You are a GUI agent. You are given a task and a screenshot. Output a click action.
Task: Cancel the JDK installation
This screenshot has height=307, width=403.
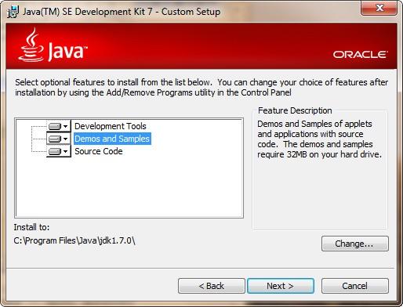[355, 286]
